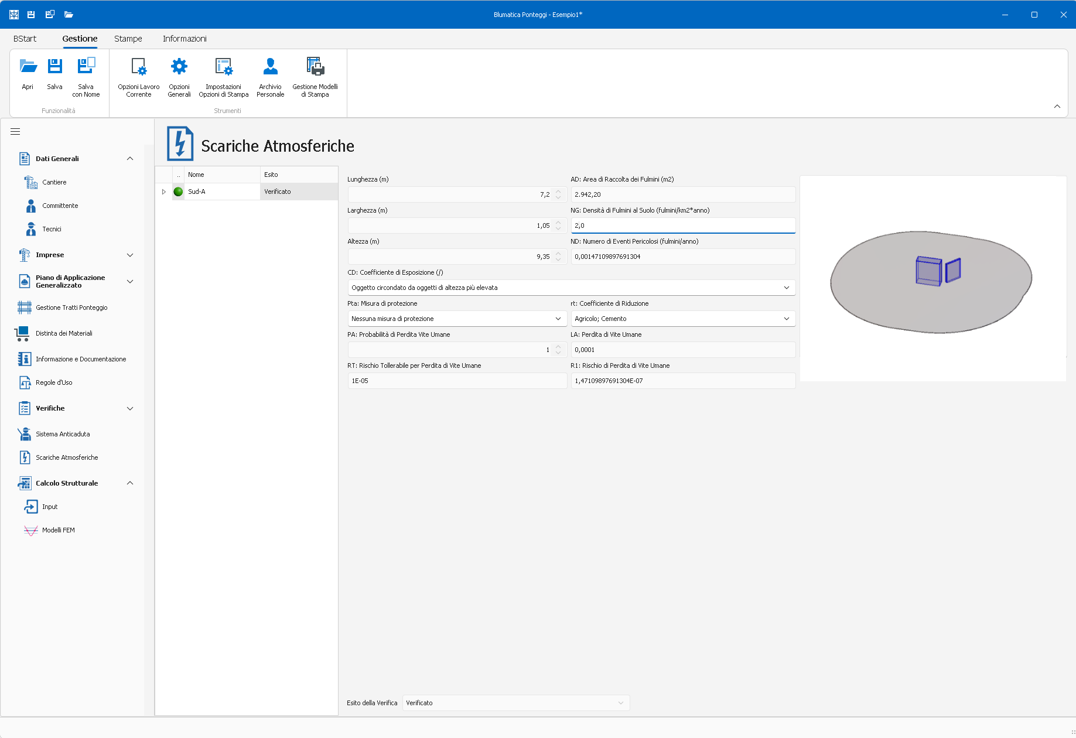Expand the Sud-A row triangle
The height and width of the screenshot is (738, 1076).
tap(164, 192)
